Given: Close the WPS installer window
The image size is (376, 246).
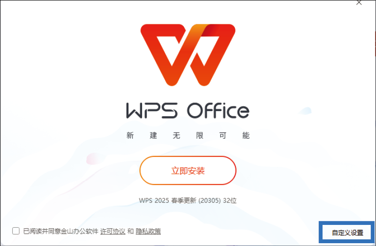Looking at the screenshot, I should pos(359,3).
